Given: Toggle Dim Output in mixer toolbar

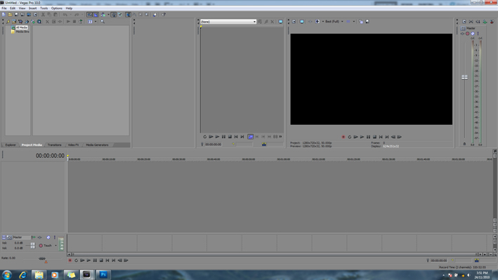Looking at the screenshot, I should (x=478, y=22).
